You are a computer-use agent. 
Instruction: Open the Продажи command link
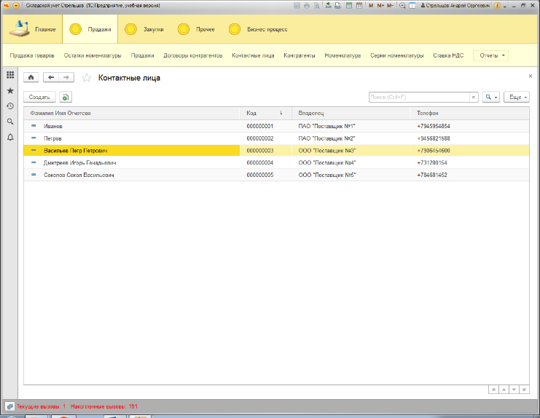142,55
